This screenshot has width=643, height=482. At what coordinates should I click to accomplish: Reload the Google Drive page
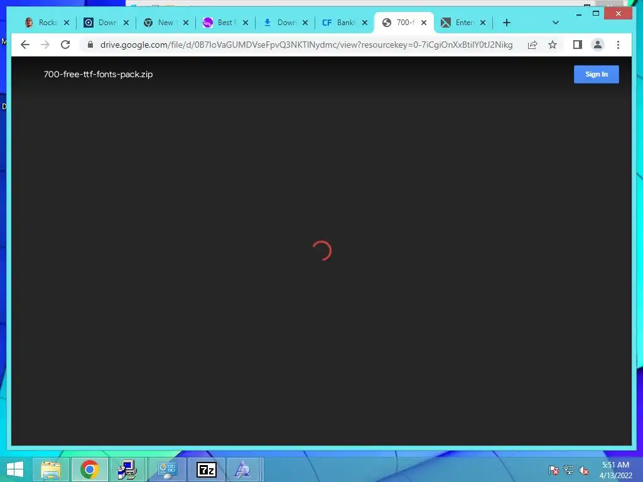click(65, 45)
